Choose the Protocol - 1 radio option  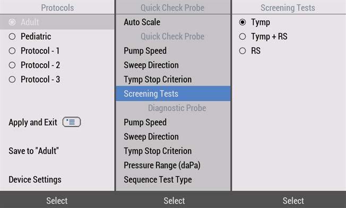point(12,51)
